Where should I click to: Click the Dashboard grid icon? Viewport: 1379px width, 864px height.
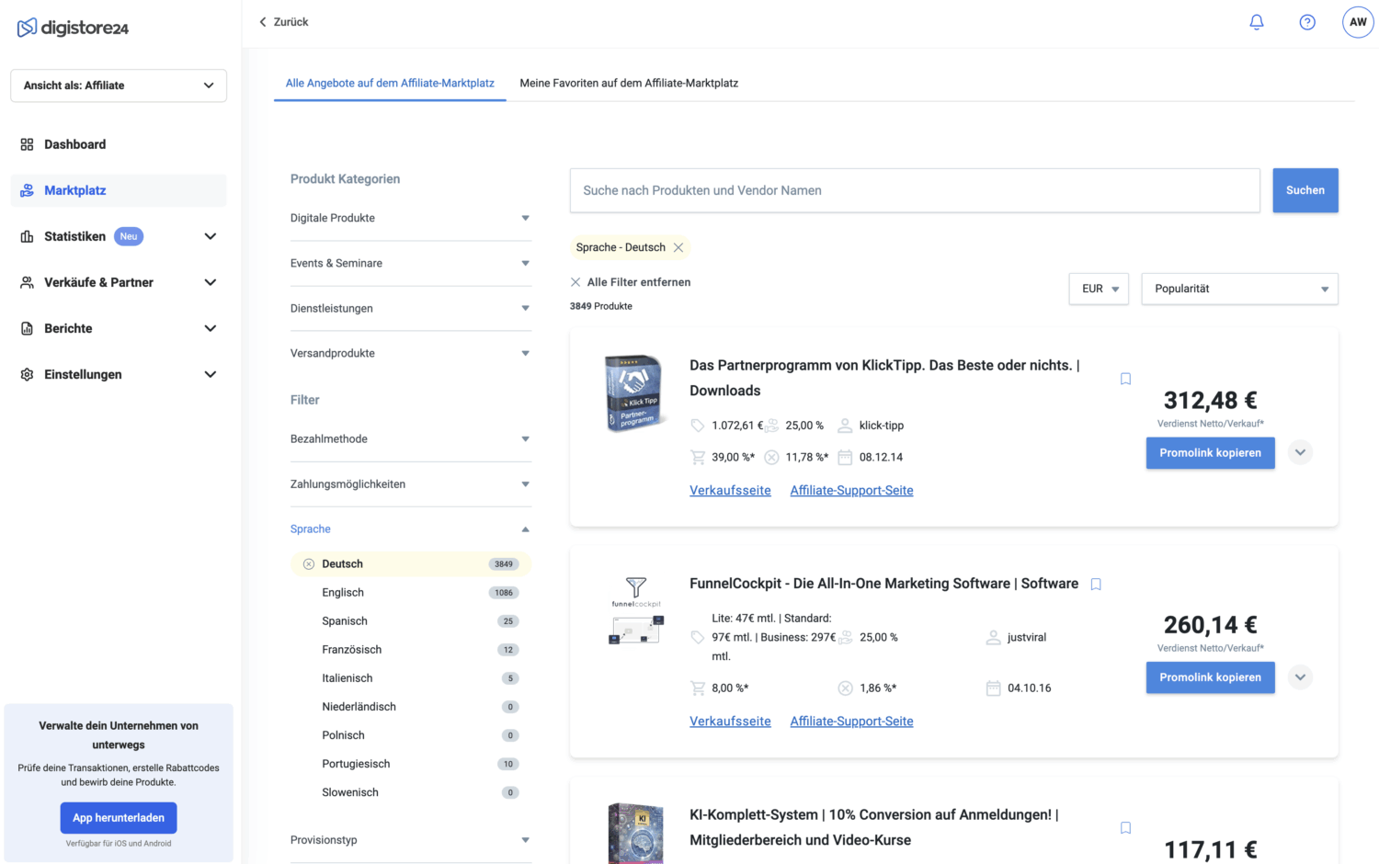click(27, 144)
